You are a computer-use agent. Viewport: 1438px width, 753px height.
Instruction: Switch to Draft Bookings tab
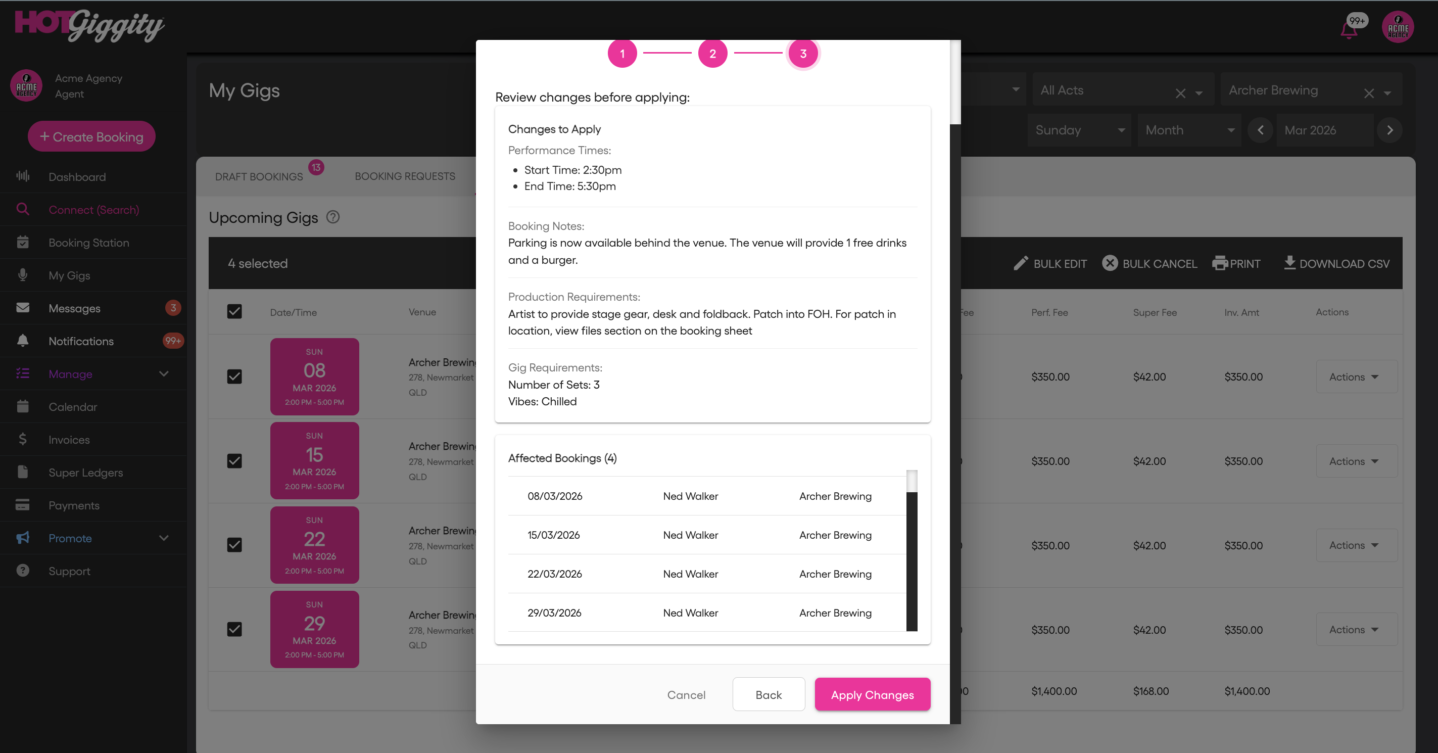(x=259, y=176)
